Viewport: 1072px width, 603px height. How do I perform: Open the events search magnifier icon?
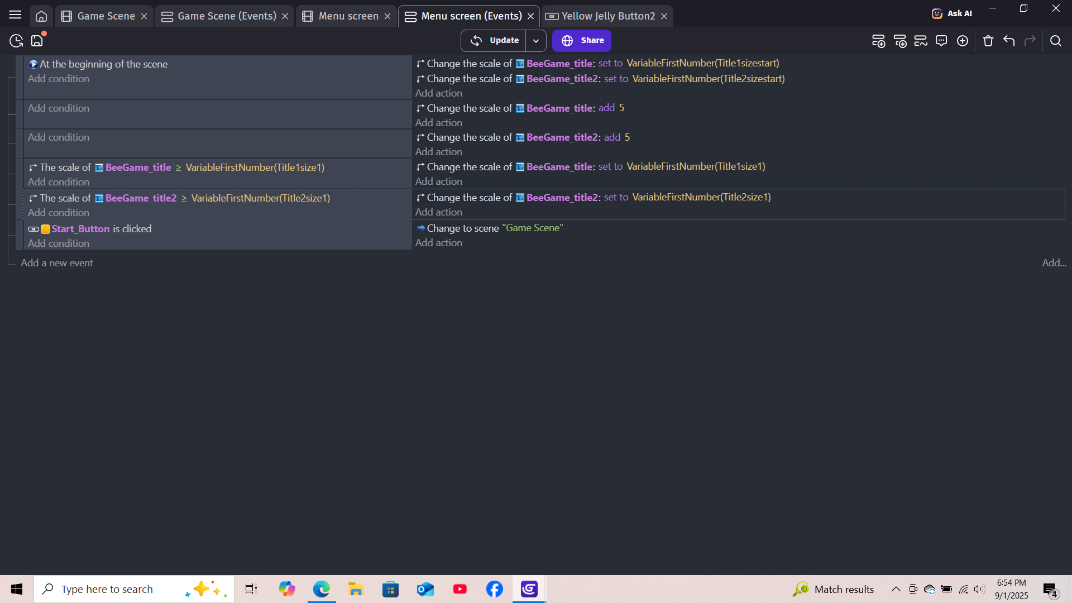coord(1055,41)
